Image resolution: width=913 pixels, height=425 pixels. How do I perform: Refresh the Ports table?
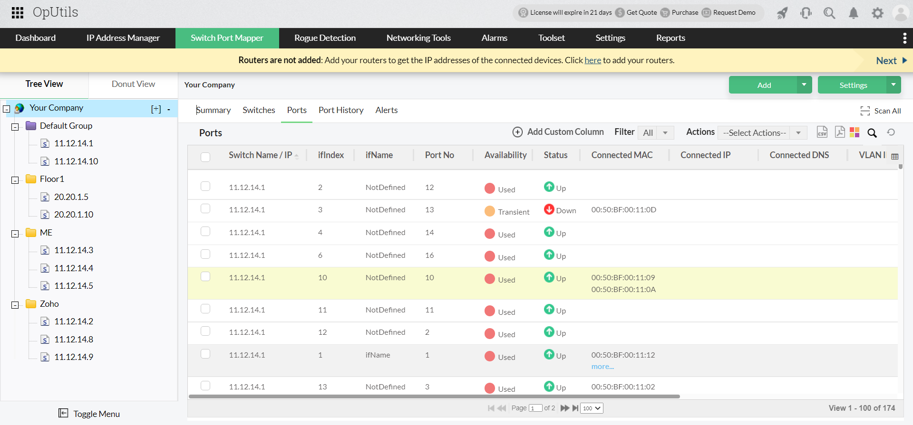891,132
